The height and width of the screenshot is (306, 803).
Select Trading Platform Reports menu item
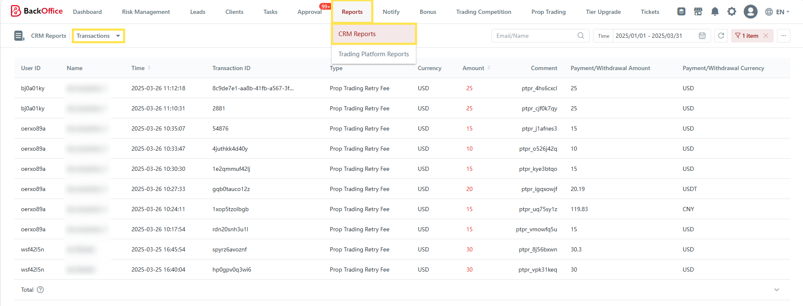(x=373, y=54)
